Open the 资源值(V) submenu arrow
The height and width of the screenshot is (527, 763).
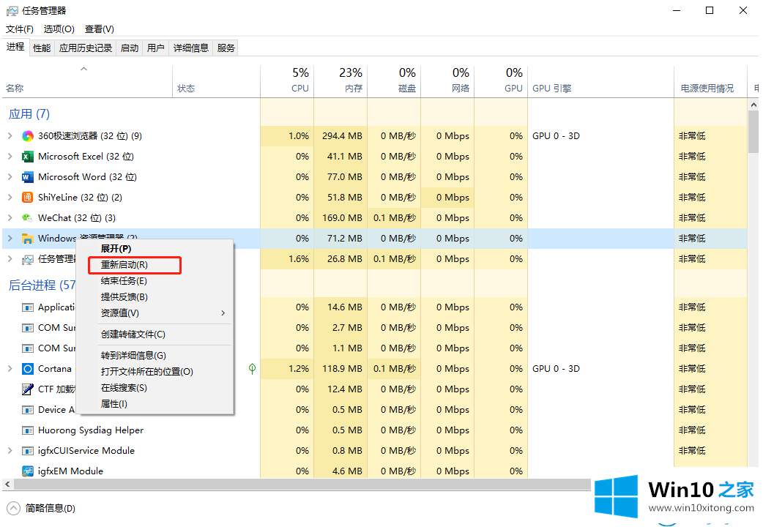223,313
